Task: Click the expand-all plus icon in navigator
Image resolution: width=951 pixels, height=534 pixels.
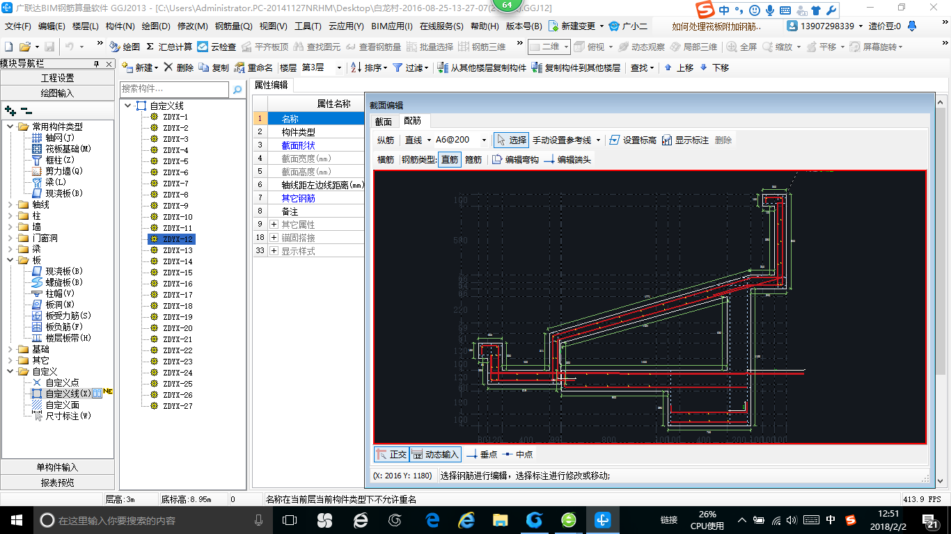Action: [x=10, y=110]
